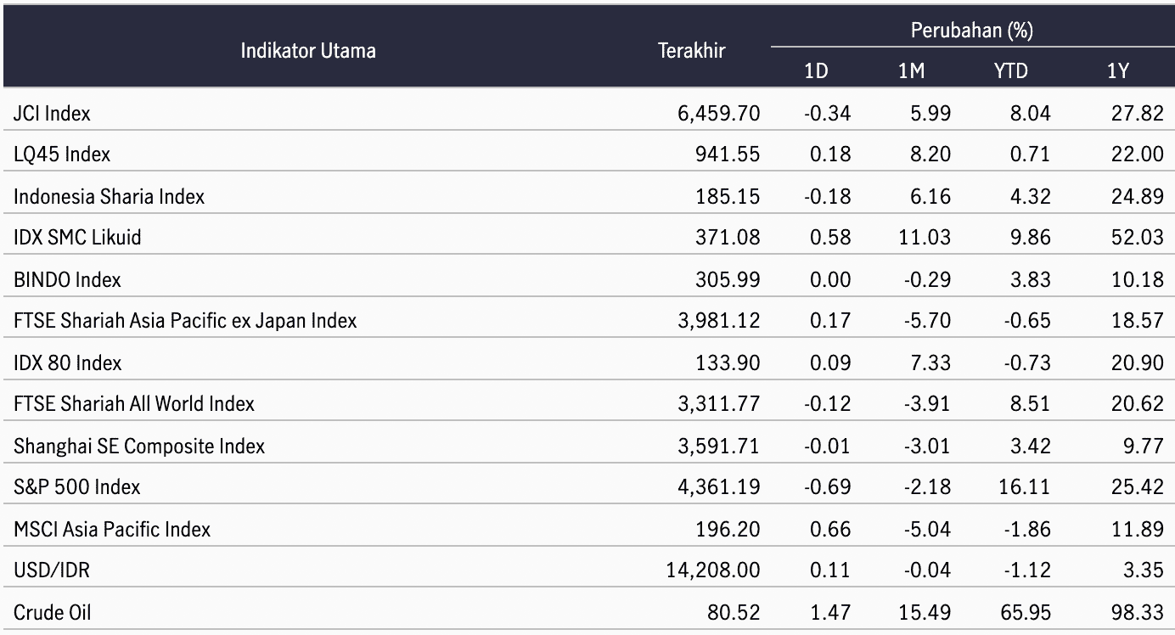Screen dimensions: 1175x635
Task: Select the 1Y column header
Action: [1118, 71]
